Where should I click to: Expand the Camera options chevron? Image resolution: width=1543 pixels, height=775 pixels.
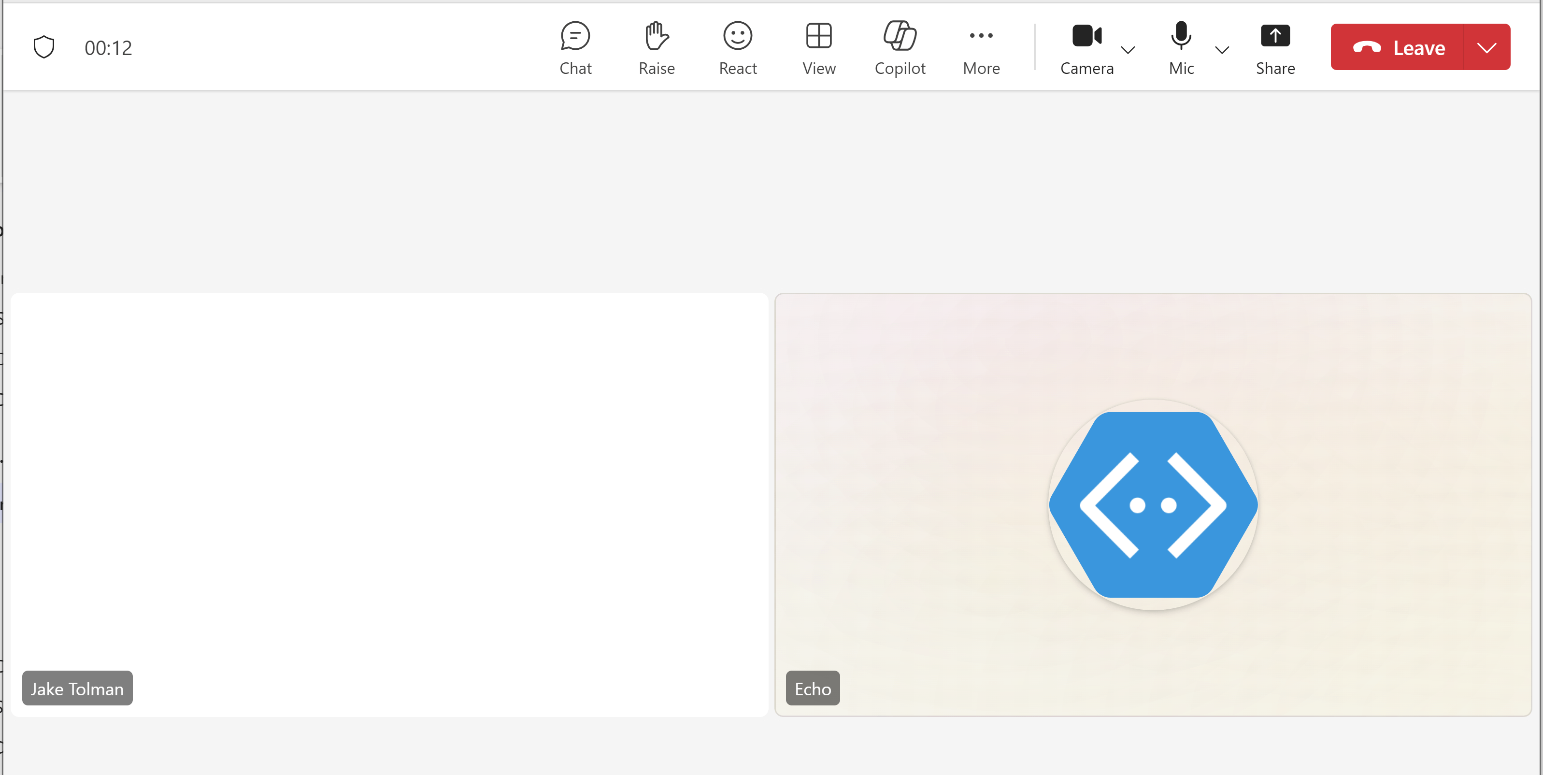(x=1128, y=50)
